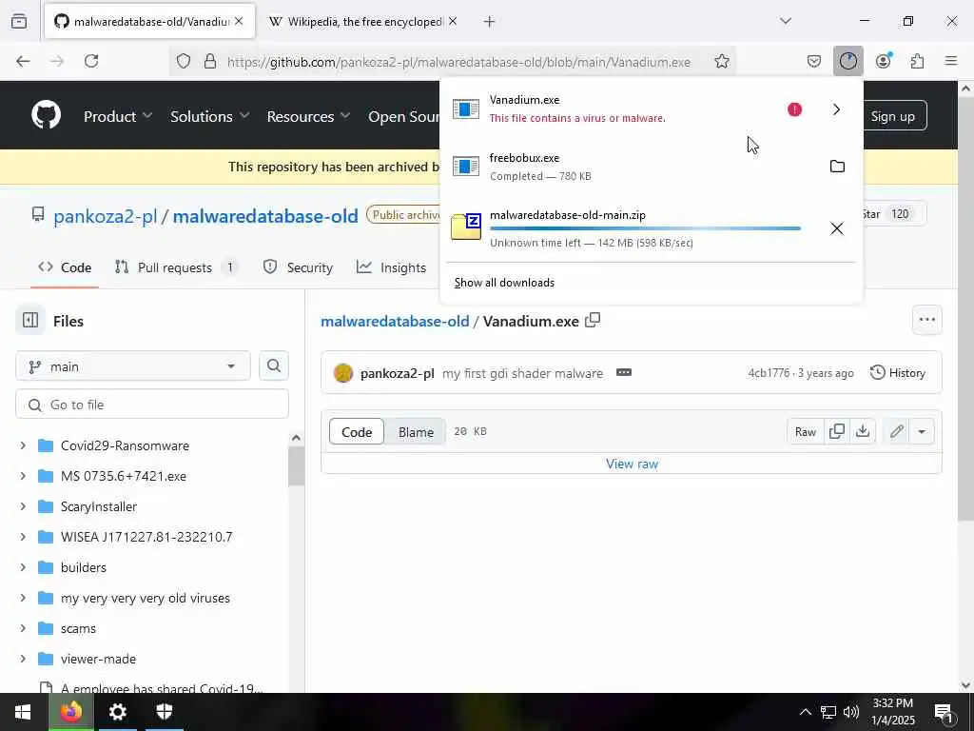The image size is (974, 731).
Task: Close the malwaredatabase-old browser tab
Action: [x=239, y=21]
